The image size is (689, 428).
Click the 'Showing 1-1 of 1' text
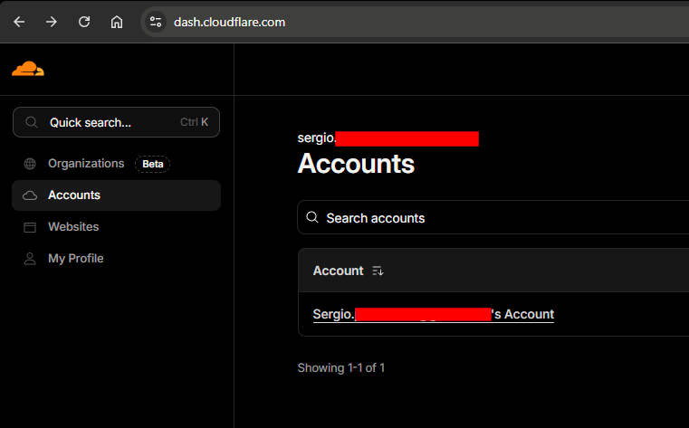[x=341, y=368]
